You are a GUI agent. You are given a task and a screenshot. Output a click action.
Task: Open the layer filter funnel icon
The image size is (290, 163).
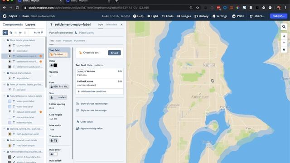[42, 33]
